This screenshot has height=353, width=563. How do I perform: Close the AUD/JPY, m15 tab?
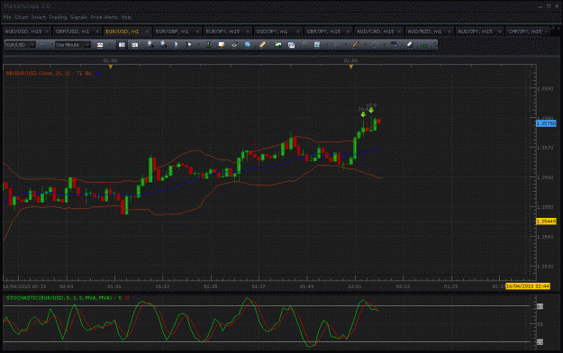click(499, 32)
